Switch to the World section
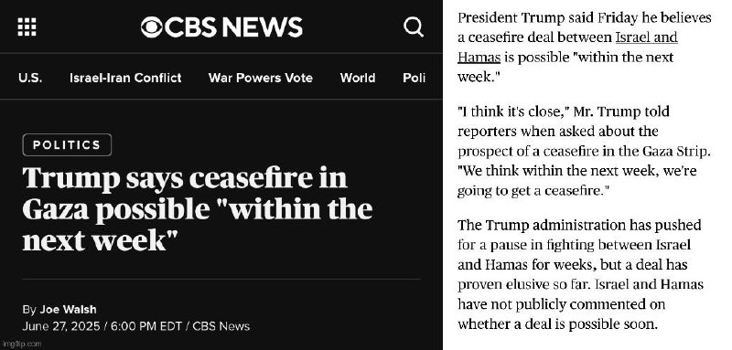The image size is (732, 350). (358, 78)
